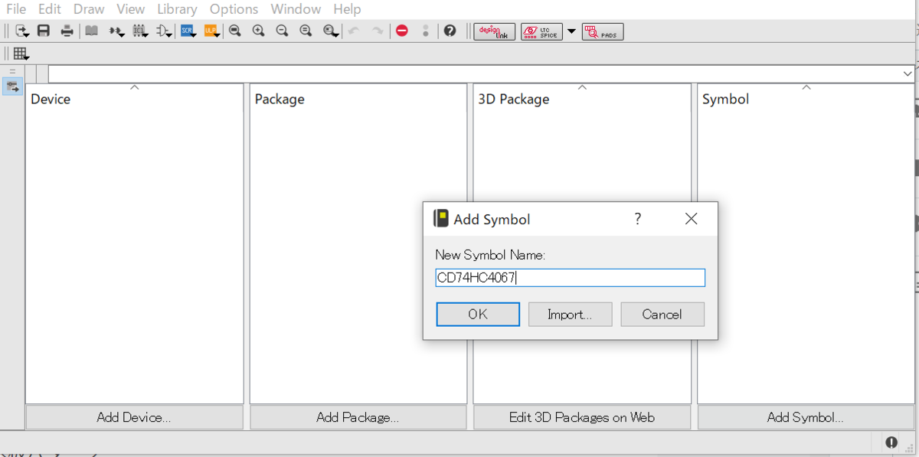Click the Add Package... button
Image resolution: width=919 pixels, height=457 pixels.
pyautogui.click(x=358, y=417)
